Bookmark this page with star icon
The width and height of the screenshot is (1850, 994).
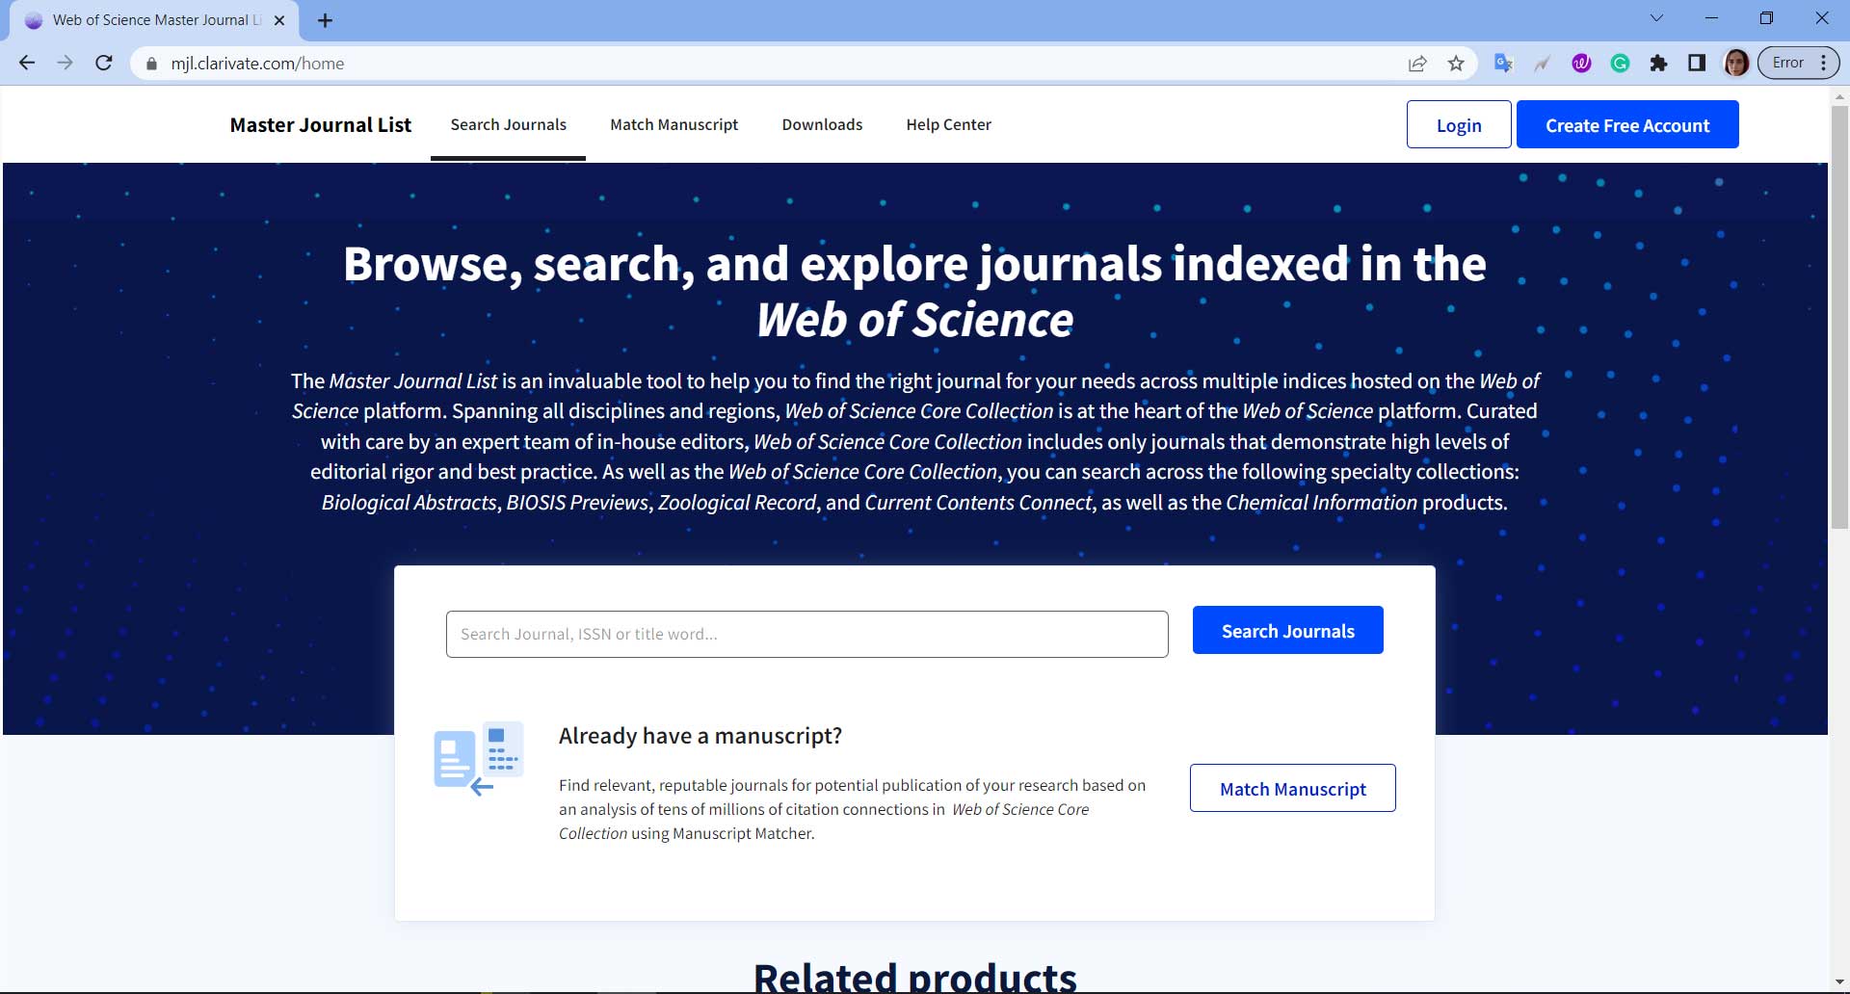[1456, 64]
